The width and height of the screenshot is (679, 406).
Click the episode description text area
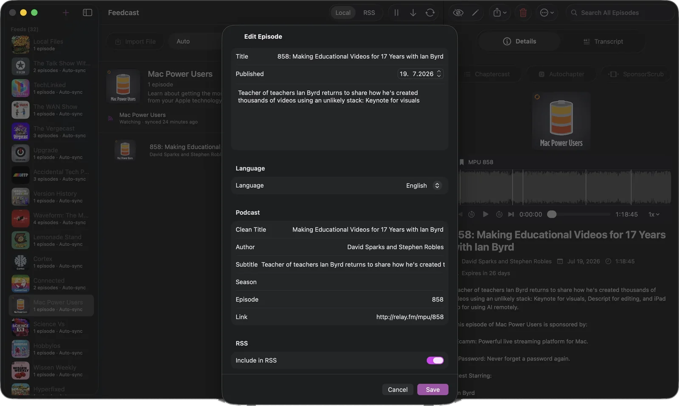(339, 117)
